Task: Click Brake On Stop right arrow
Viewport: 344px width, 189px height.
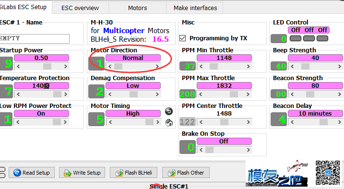Action: click(x=248, y=150)
